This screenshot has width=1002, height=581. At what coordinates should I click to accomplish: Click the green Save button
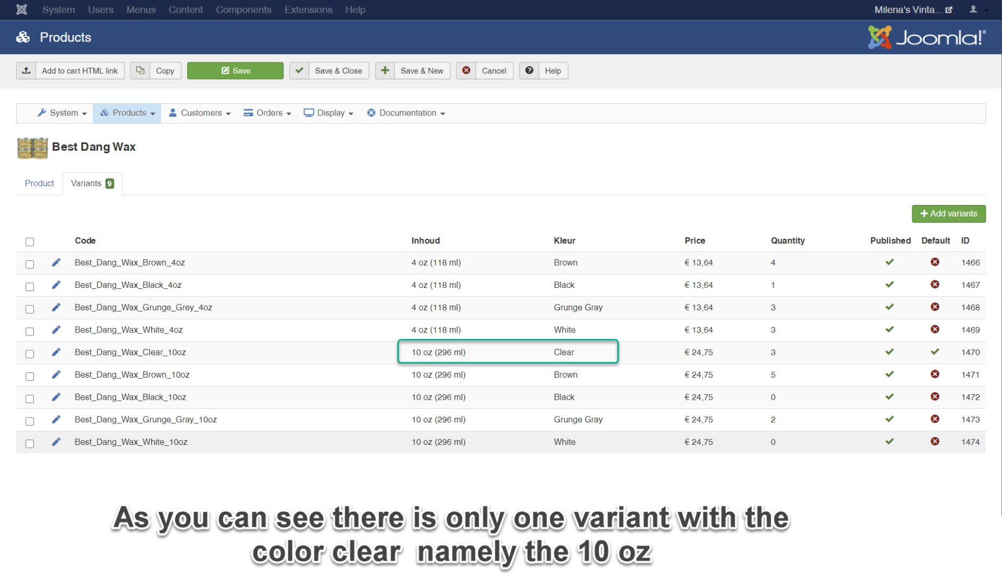pos(235,70)
